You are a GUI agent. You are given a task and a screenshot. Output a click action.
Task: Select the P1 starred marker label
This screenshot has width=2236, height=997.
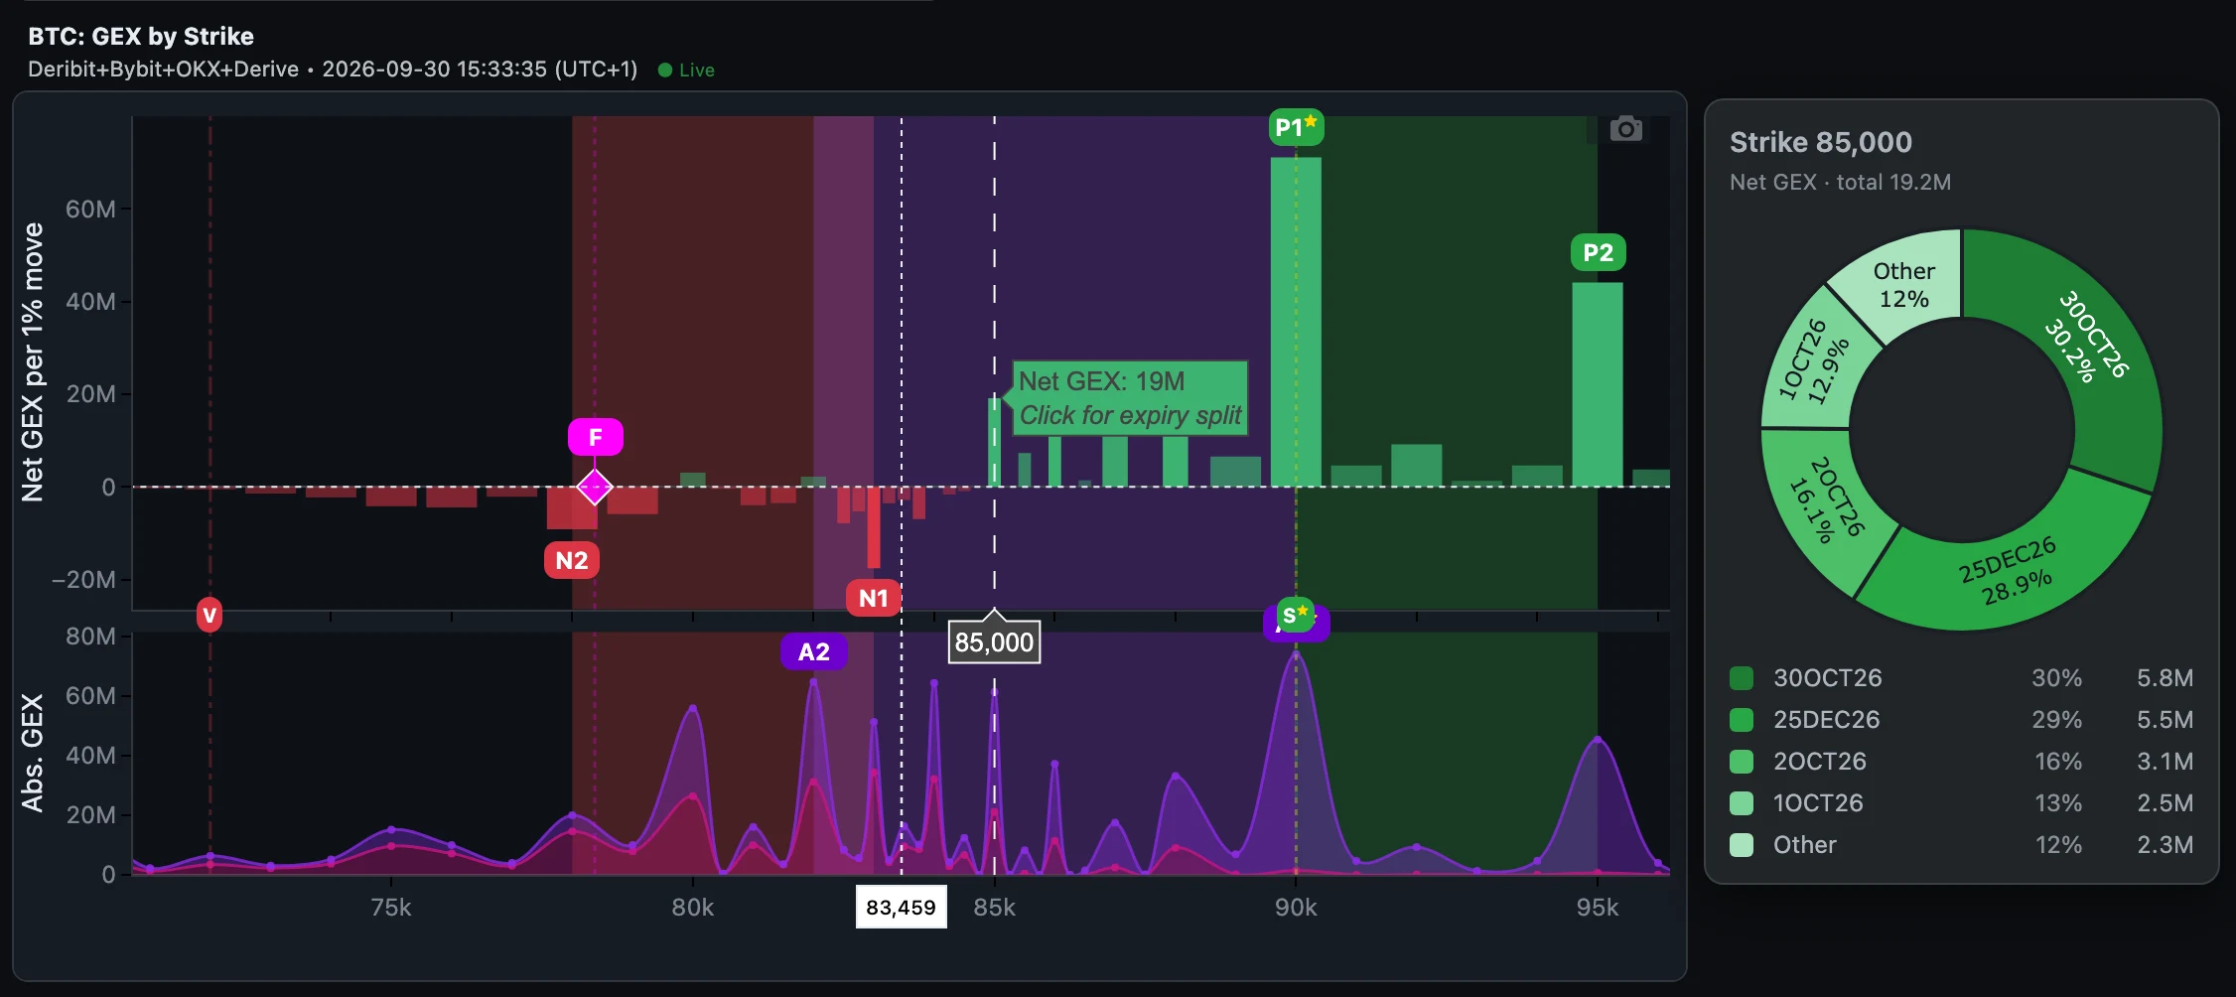point(1296,127)
